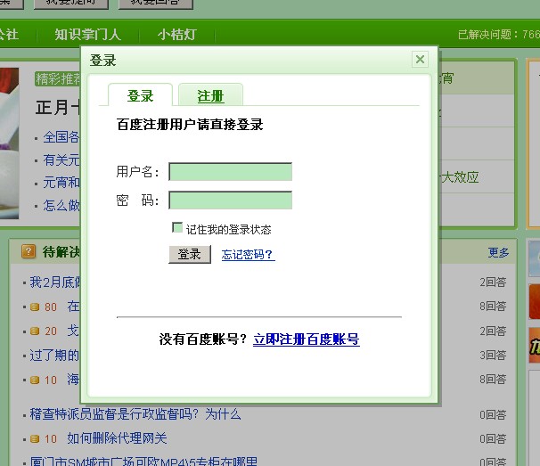
Task: Select the 登录 tab in the dialog
Action: (x=140, y=95)
